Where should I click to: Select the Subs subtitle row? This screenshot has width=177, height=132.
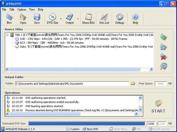86,46
